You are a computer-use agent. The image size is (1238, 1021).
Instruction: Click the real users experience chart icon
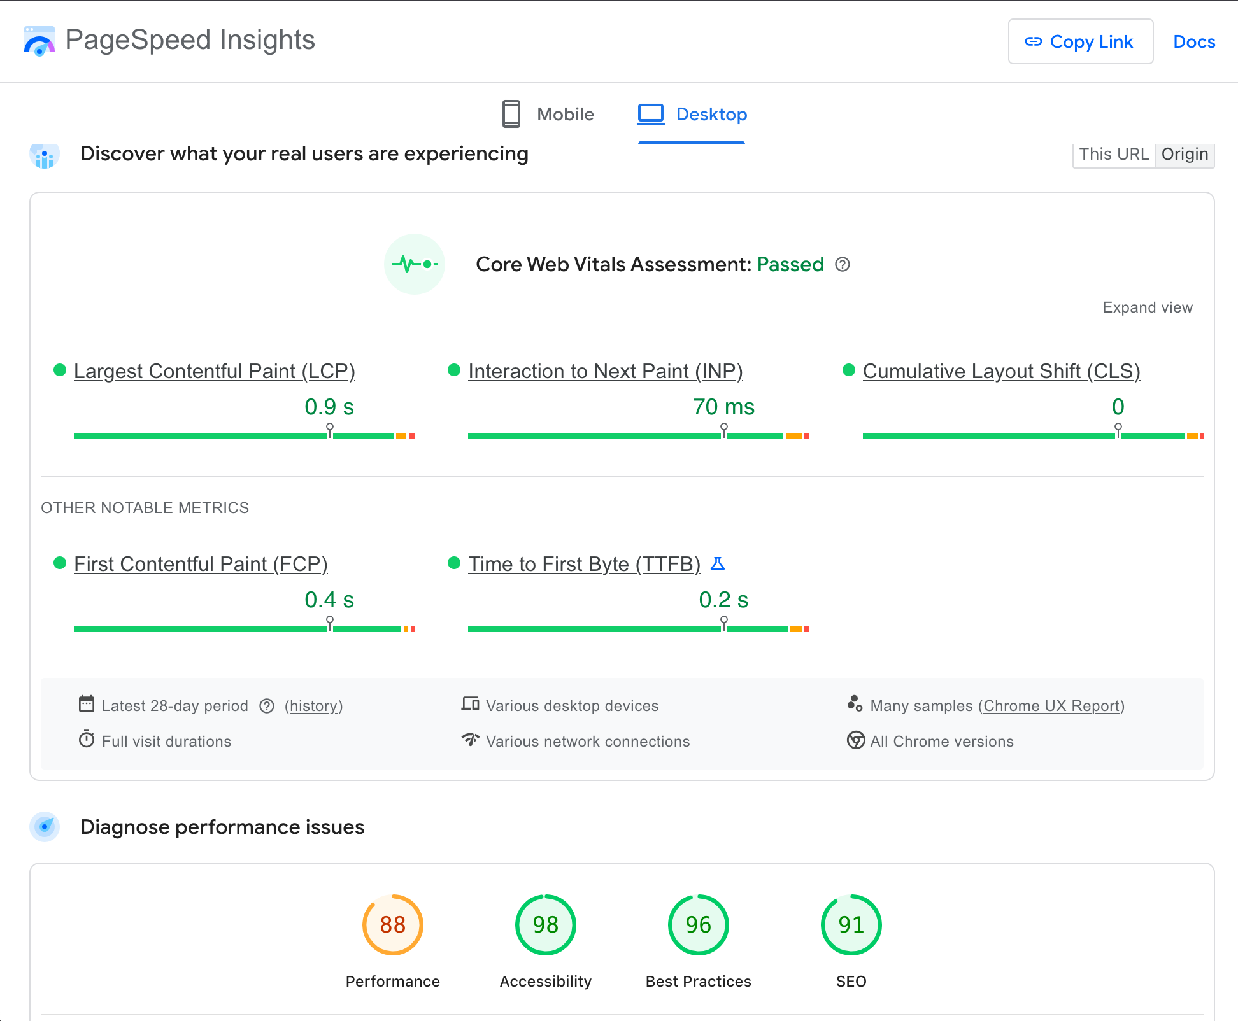pos(45,156)
